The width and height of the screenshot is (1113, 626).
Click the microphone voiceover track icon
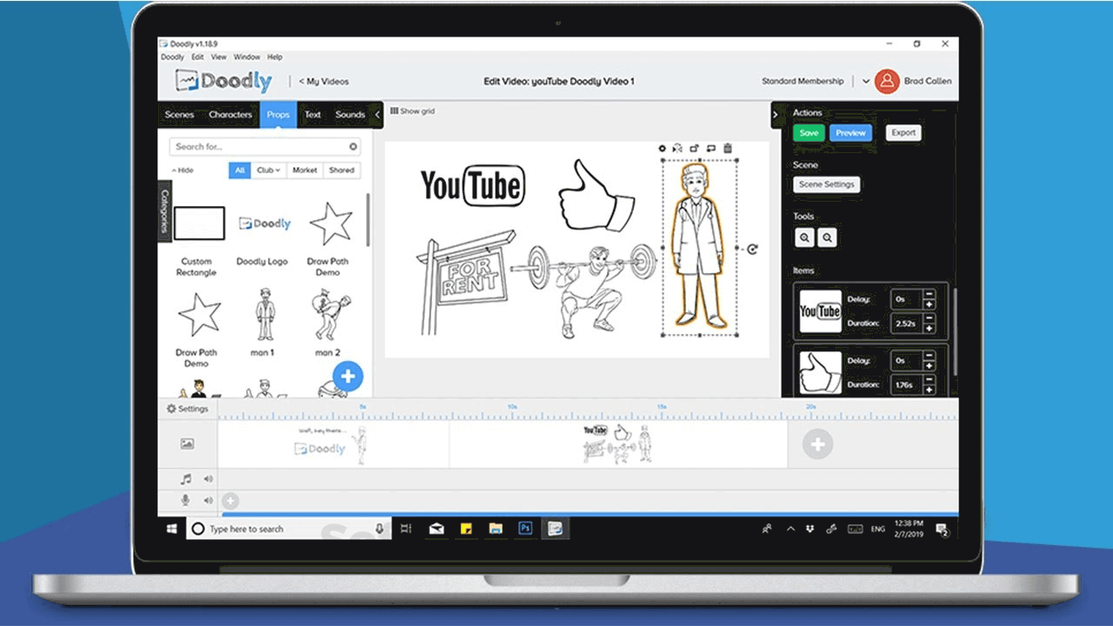click(185, 500)
